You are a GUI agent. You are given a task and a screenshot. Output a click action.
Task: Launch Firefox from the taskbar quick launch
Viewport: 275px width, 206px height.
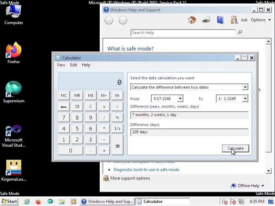click(38, 202)
